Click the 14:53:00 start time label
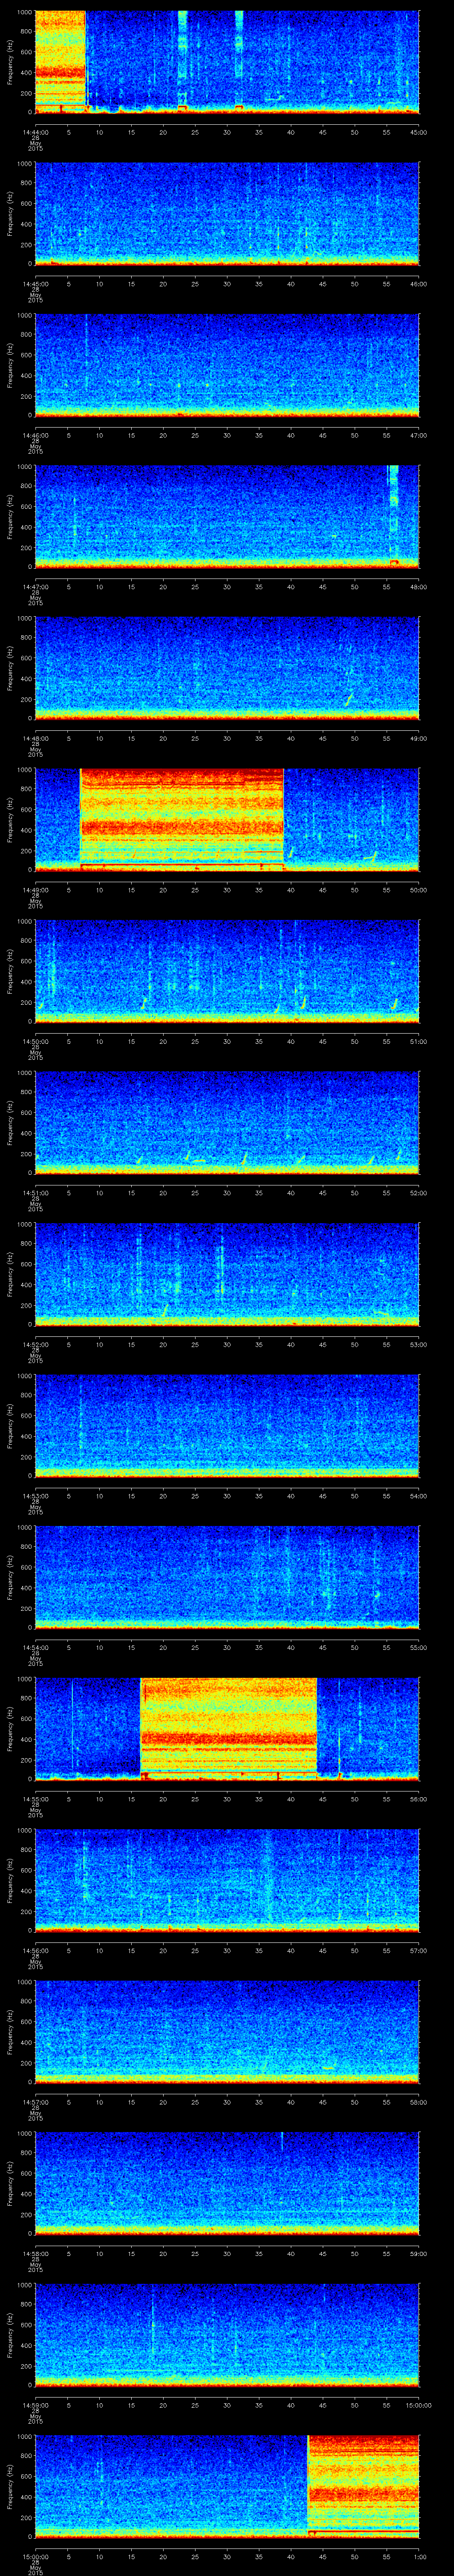This screenshot has width=454, height=2576. tap(35, 1495)
